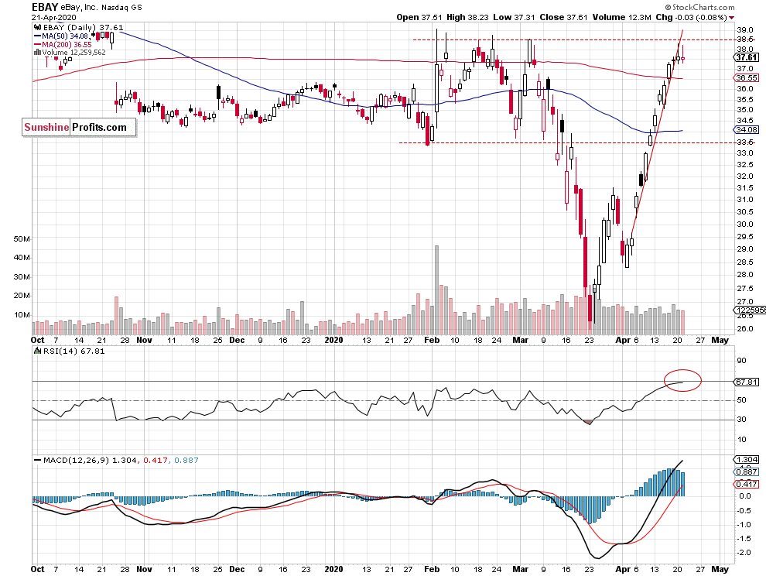
Task: Click the 39.0 price axis label
Action: [x=744, y=30]
